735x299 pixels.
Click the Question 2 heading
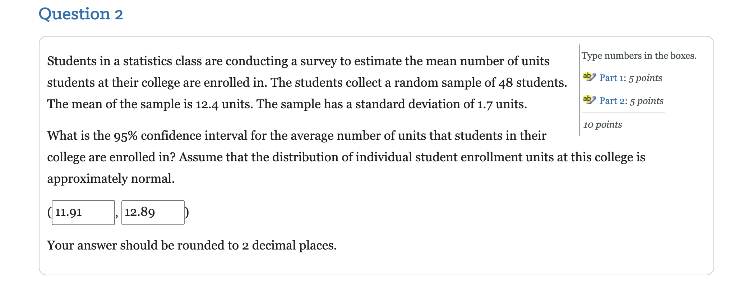coord(80,14)
